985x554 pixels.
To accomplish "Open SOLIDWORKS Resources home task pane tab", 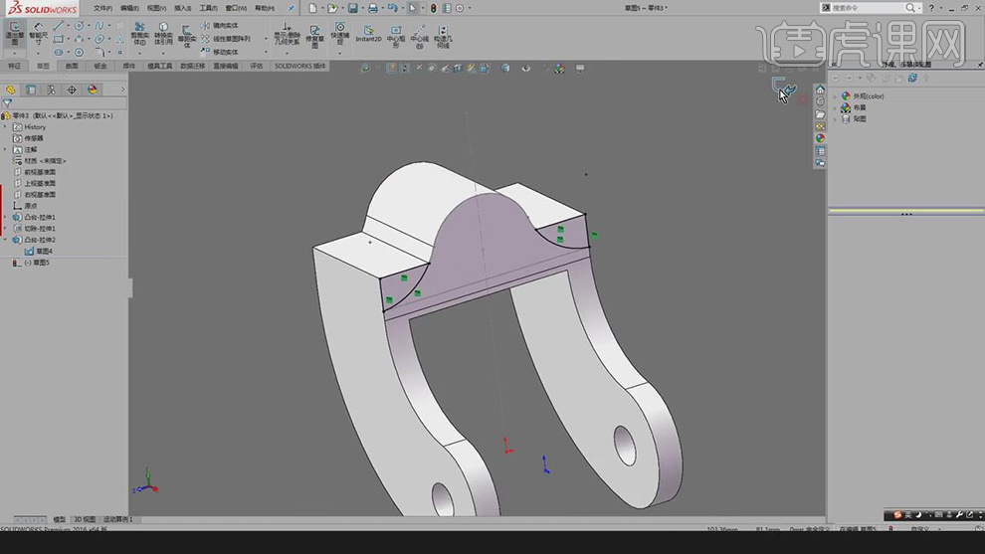I will pos(821,90).
